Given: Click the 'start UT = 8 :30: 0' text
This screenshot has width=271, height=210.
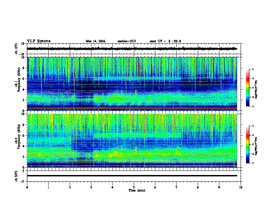Looking at the screenshot, I should pos(165,41).
